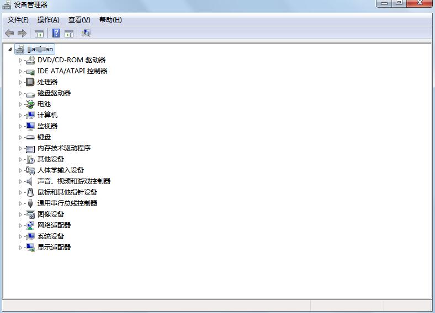Click the Forward arrow in the toolbar
435x313 pixels.
click(22, 34)
